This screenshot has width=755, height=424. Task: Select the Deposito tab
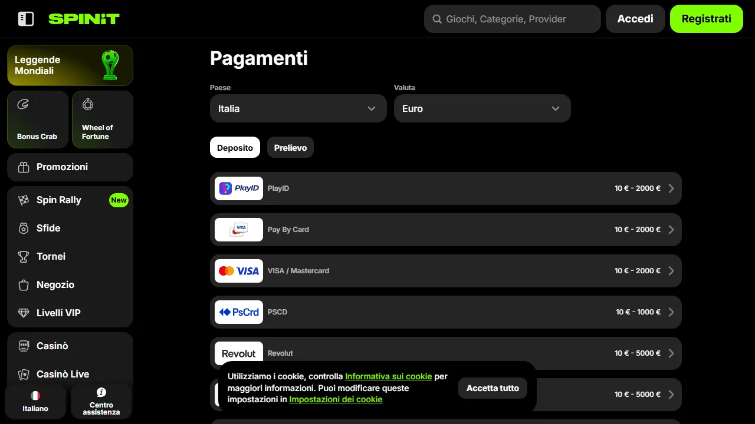(x=235, y=148)
